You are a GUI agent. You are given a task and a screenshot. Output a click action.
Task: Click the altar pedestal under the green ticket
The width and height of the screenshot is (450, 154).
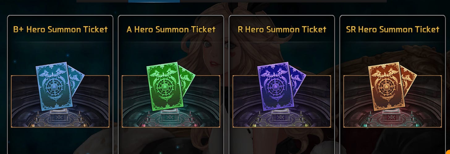point(171,116)
